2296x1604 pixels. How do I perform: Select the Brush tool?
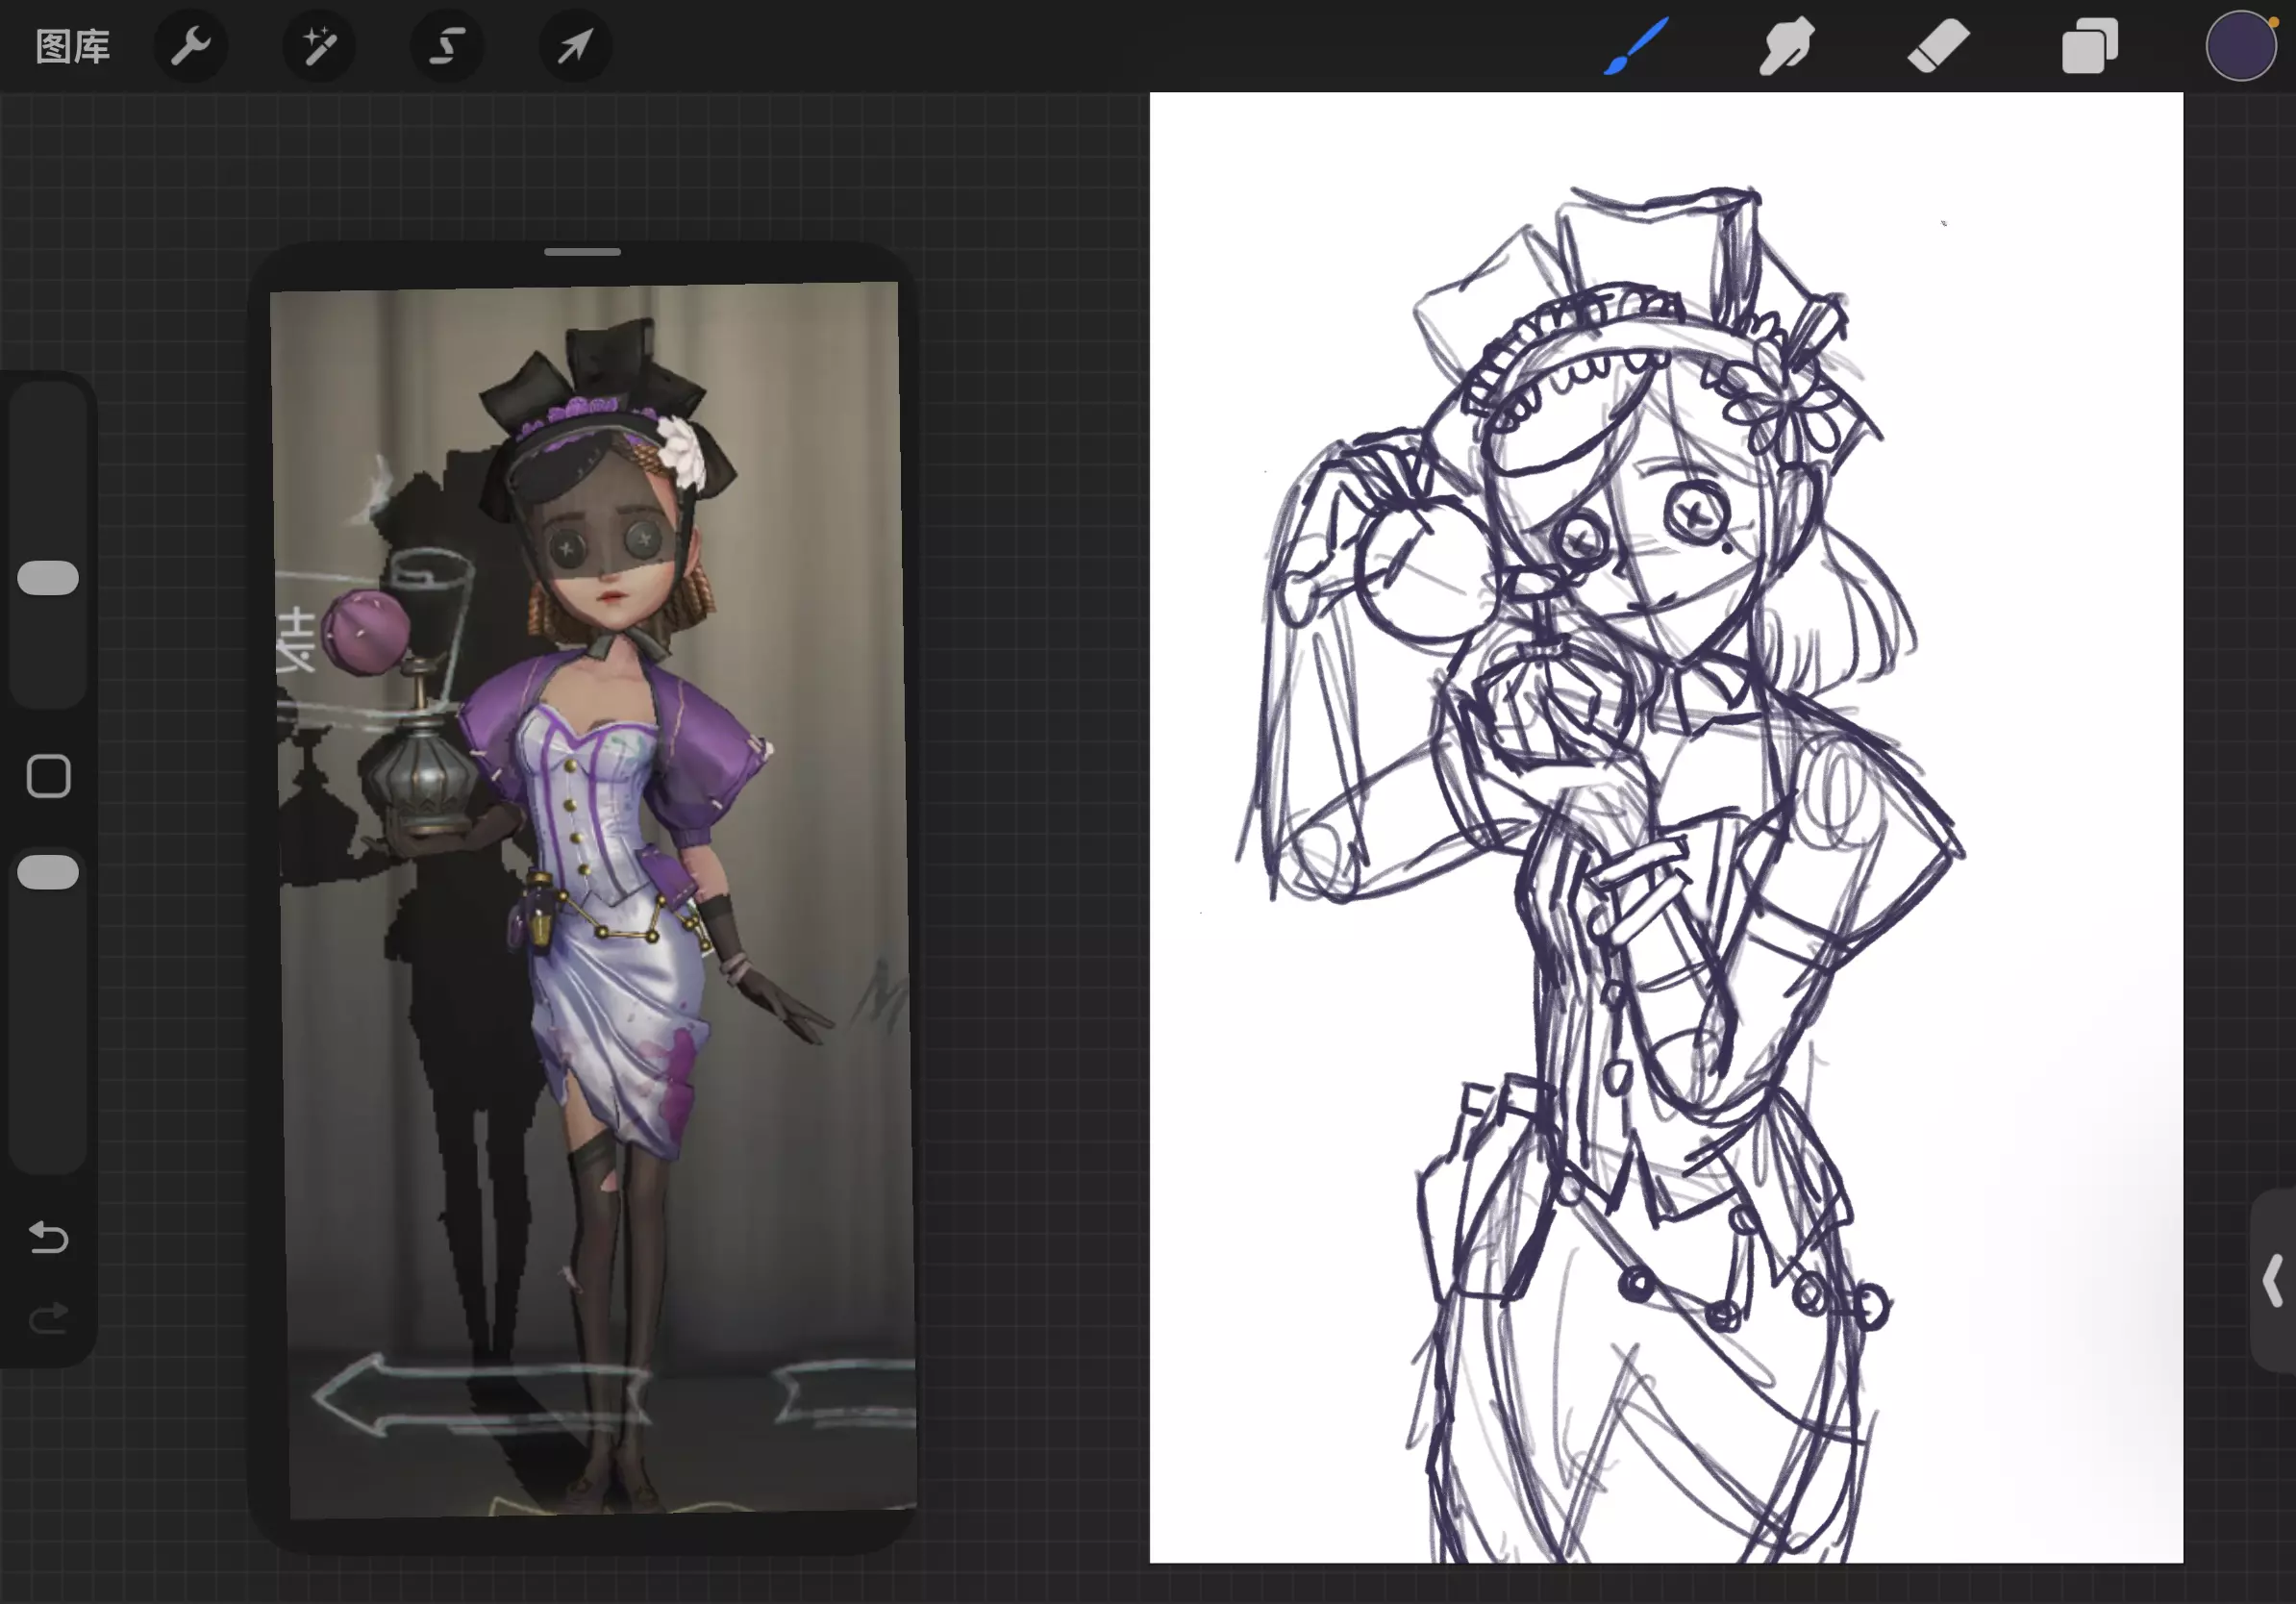1637,46
